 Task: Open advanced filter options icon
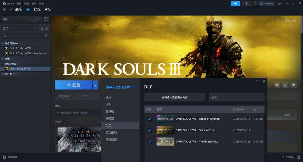click(x=46, y=36)
